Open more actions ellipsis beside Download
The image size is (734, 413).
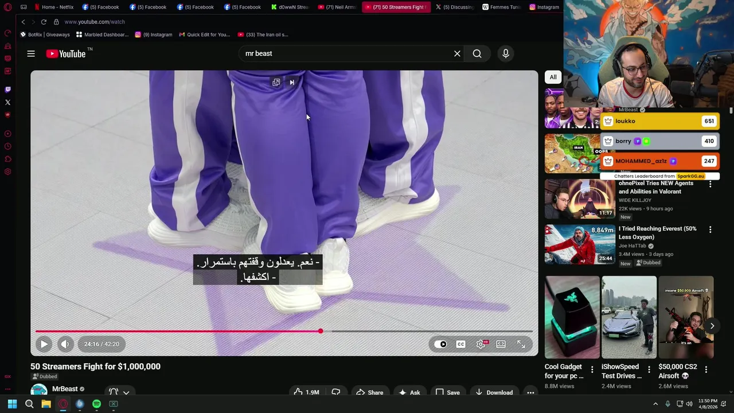coord(530,392)
